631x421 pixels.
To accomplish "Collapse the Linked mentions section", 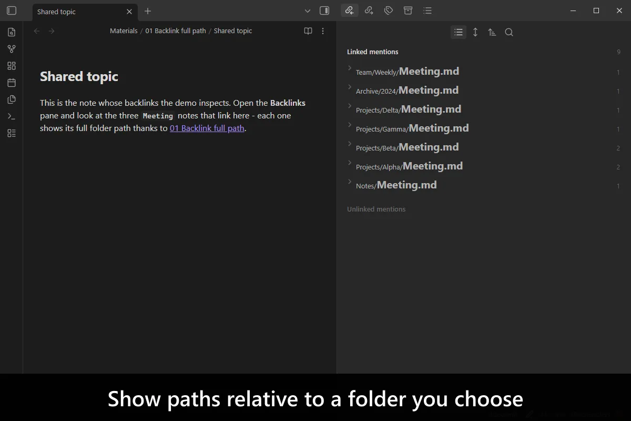I will [x=373, y=52].
